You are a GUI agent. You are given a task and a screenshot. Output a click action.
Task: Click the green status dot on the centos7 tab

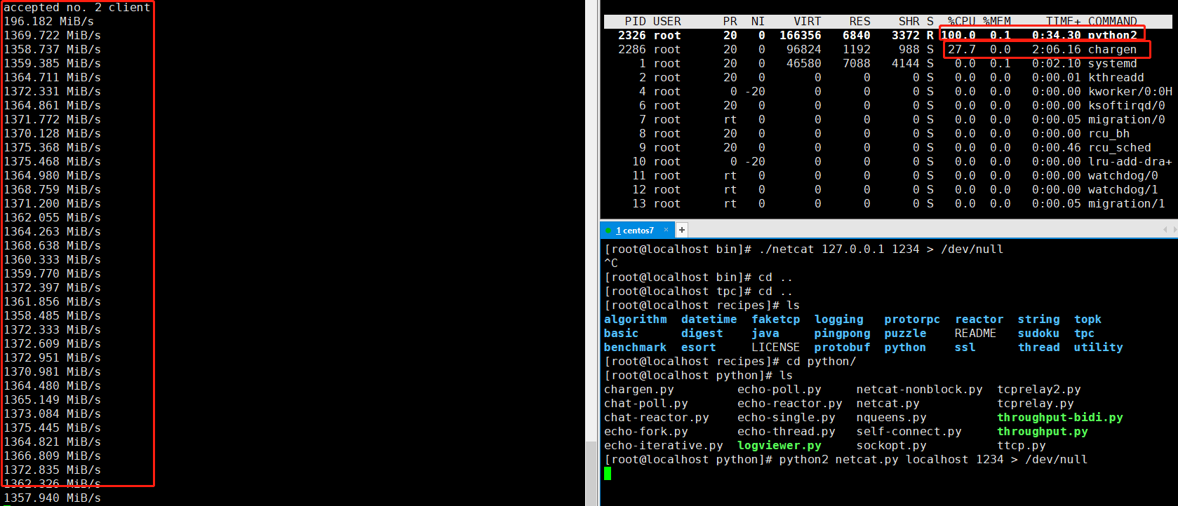608,231
